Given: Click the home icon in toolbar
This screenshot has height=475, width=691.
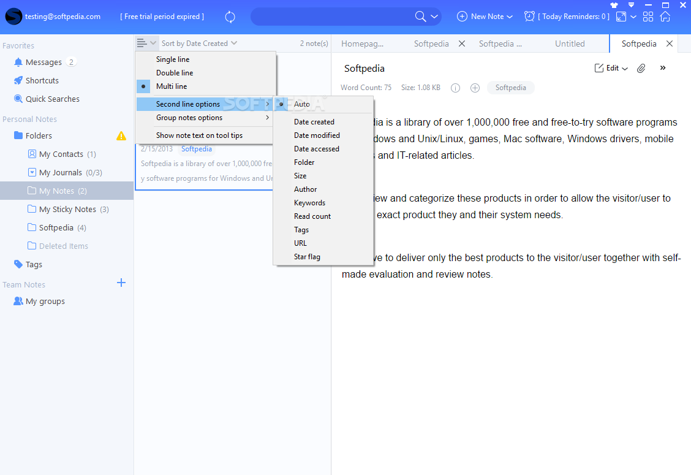Looking at the screenshot, I should (665, 17).
